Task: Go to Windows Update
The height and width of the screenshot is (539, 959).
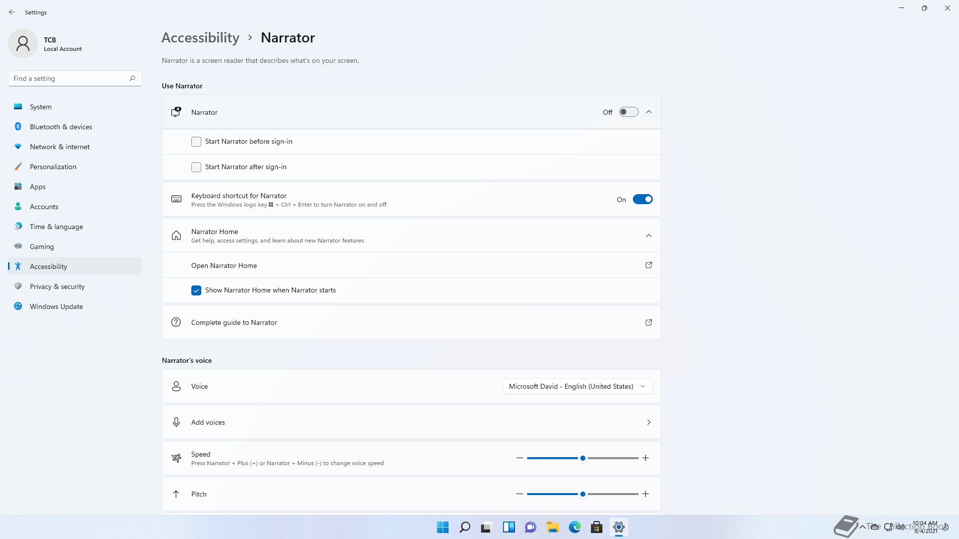Action: 75,306
